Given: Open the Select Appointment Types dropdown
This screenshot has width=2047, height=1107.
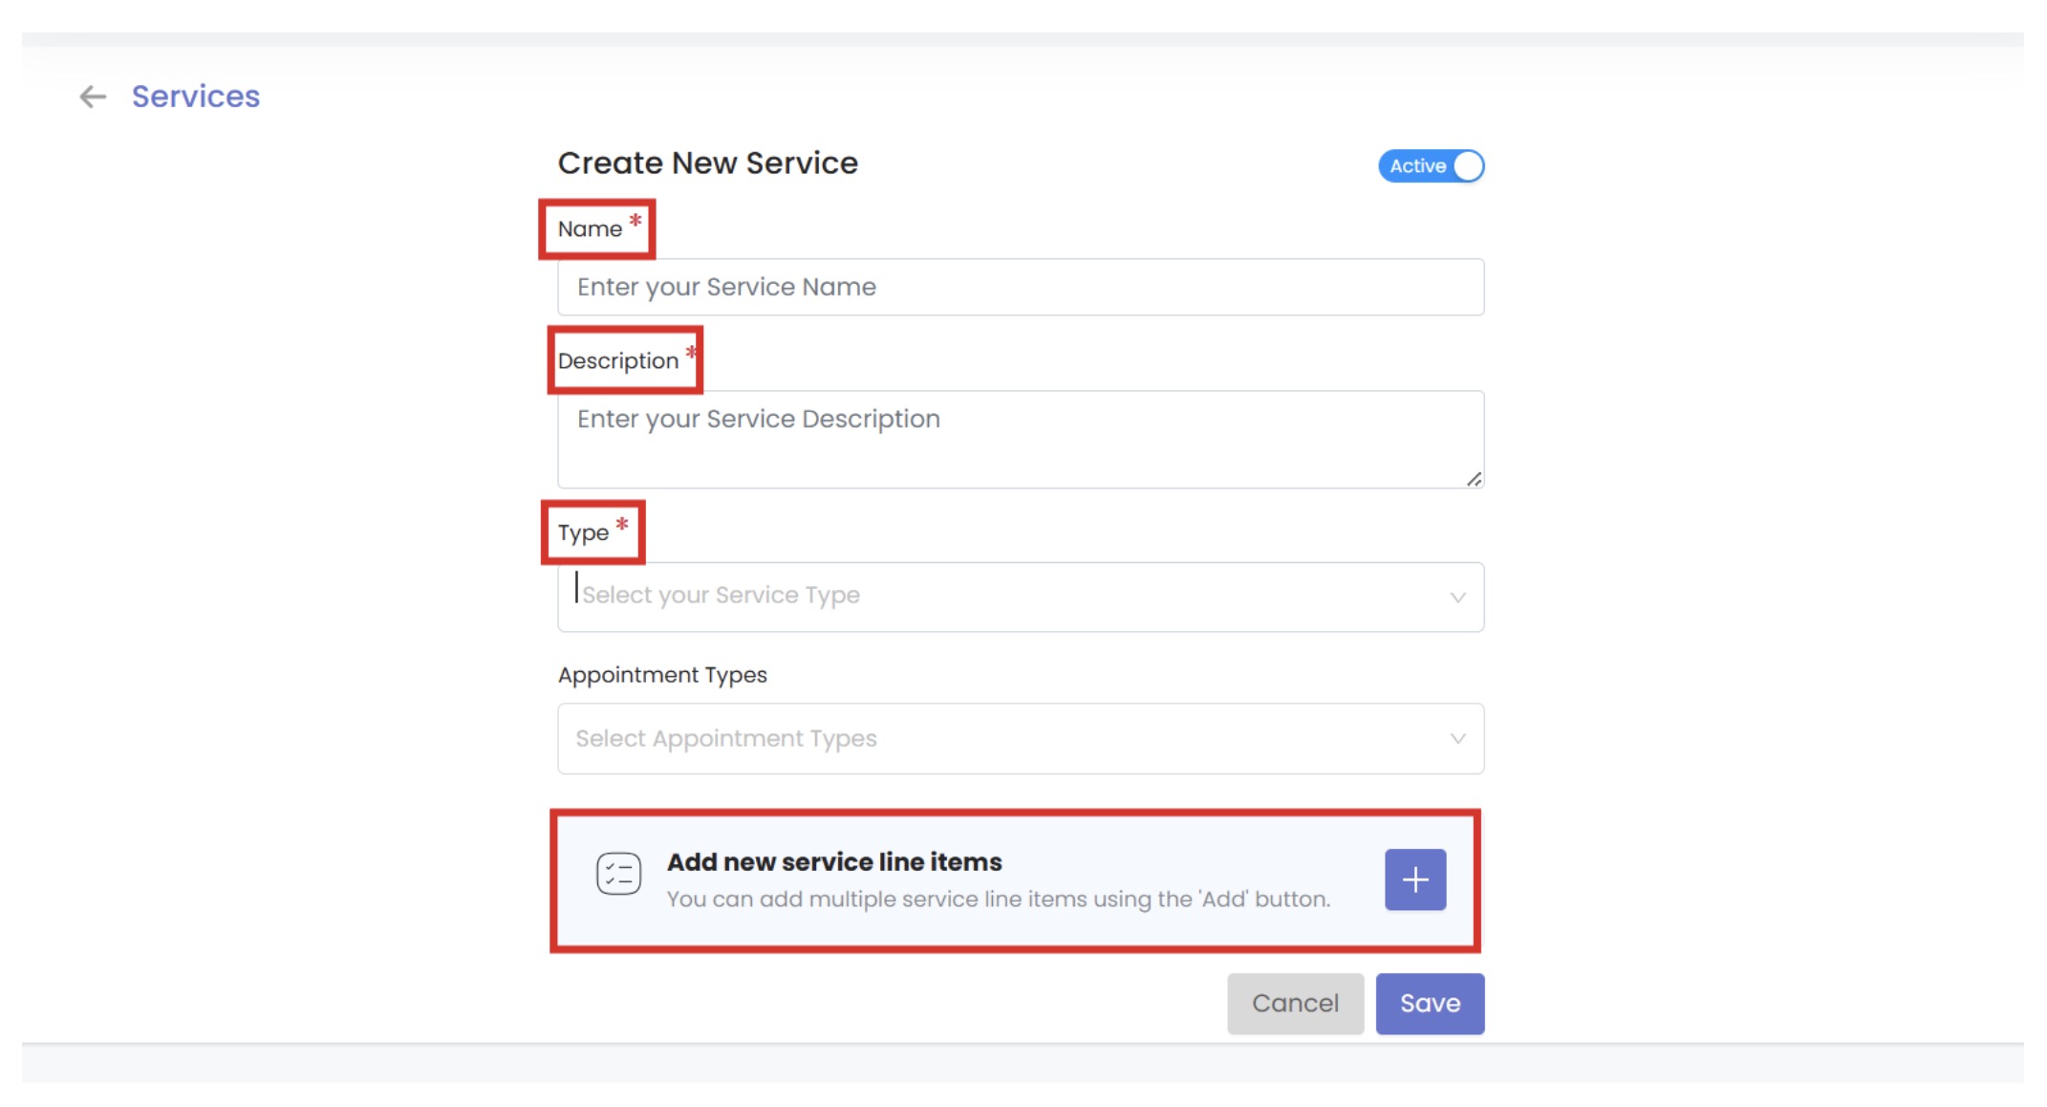Looking at the screenshot, I should [x=1003, y=739].
